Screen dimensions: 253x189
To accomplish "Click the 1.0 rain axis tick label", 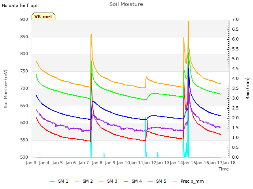I will (x=236, y=137).
